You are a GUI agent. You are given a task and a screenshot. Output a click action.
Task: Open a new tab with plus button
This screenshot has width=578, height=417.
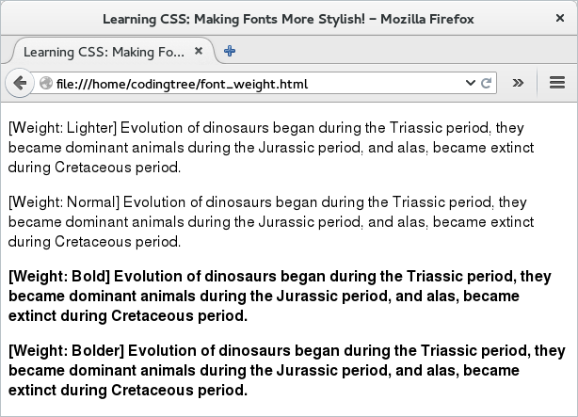point(230,51)
